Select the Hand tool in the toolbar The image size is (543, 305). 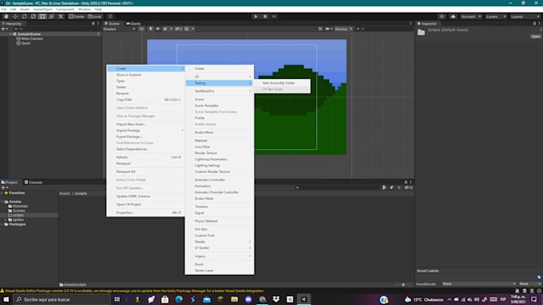coord(6,17)
